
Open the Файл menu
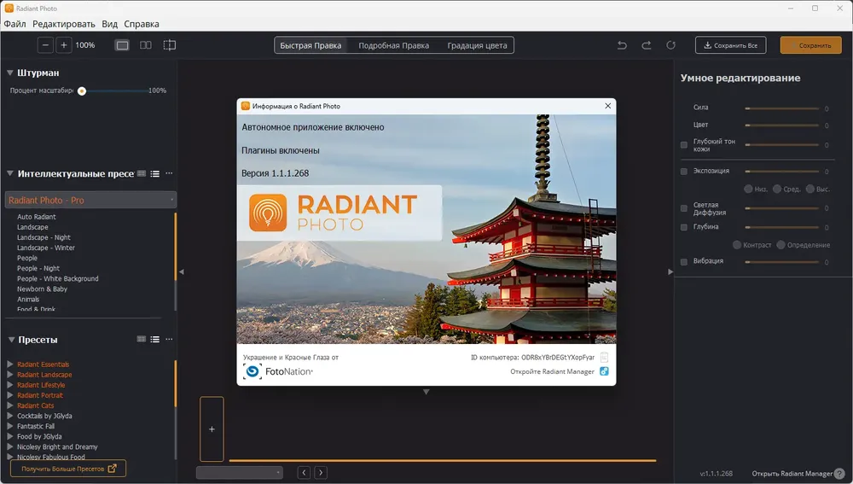click(15, 24)
